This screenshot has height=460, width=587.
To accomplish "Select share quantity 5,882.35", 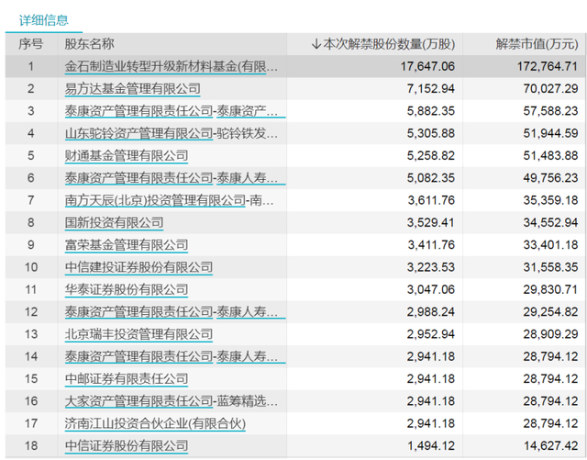I will (431, 111).
